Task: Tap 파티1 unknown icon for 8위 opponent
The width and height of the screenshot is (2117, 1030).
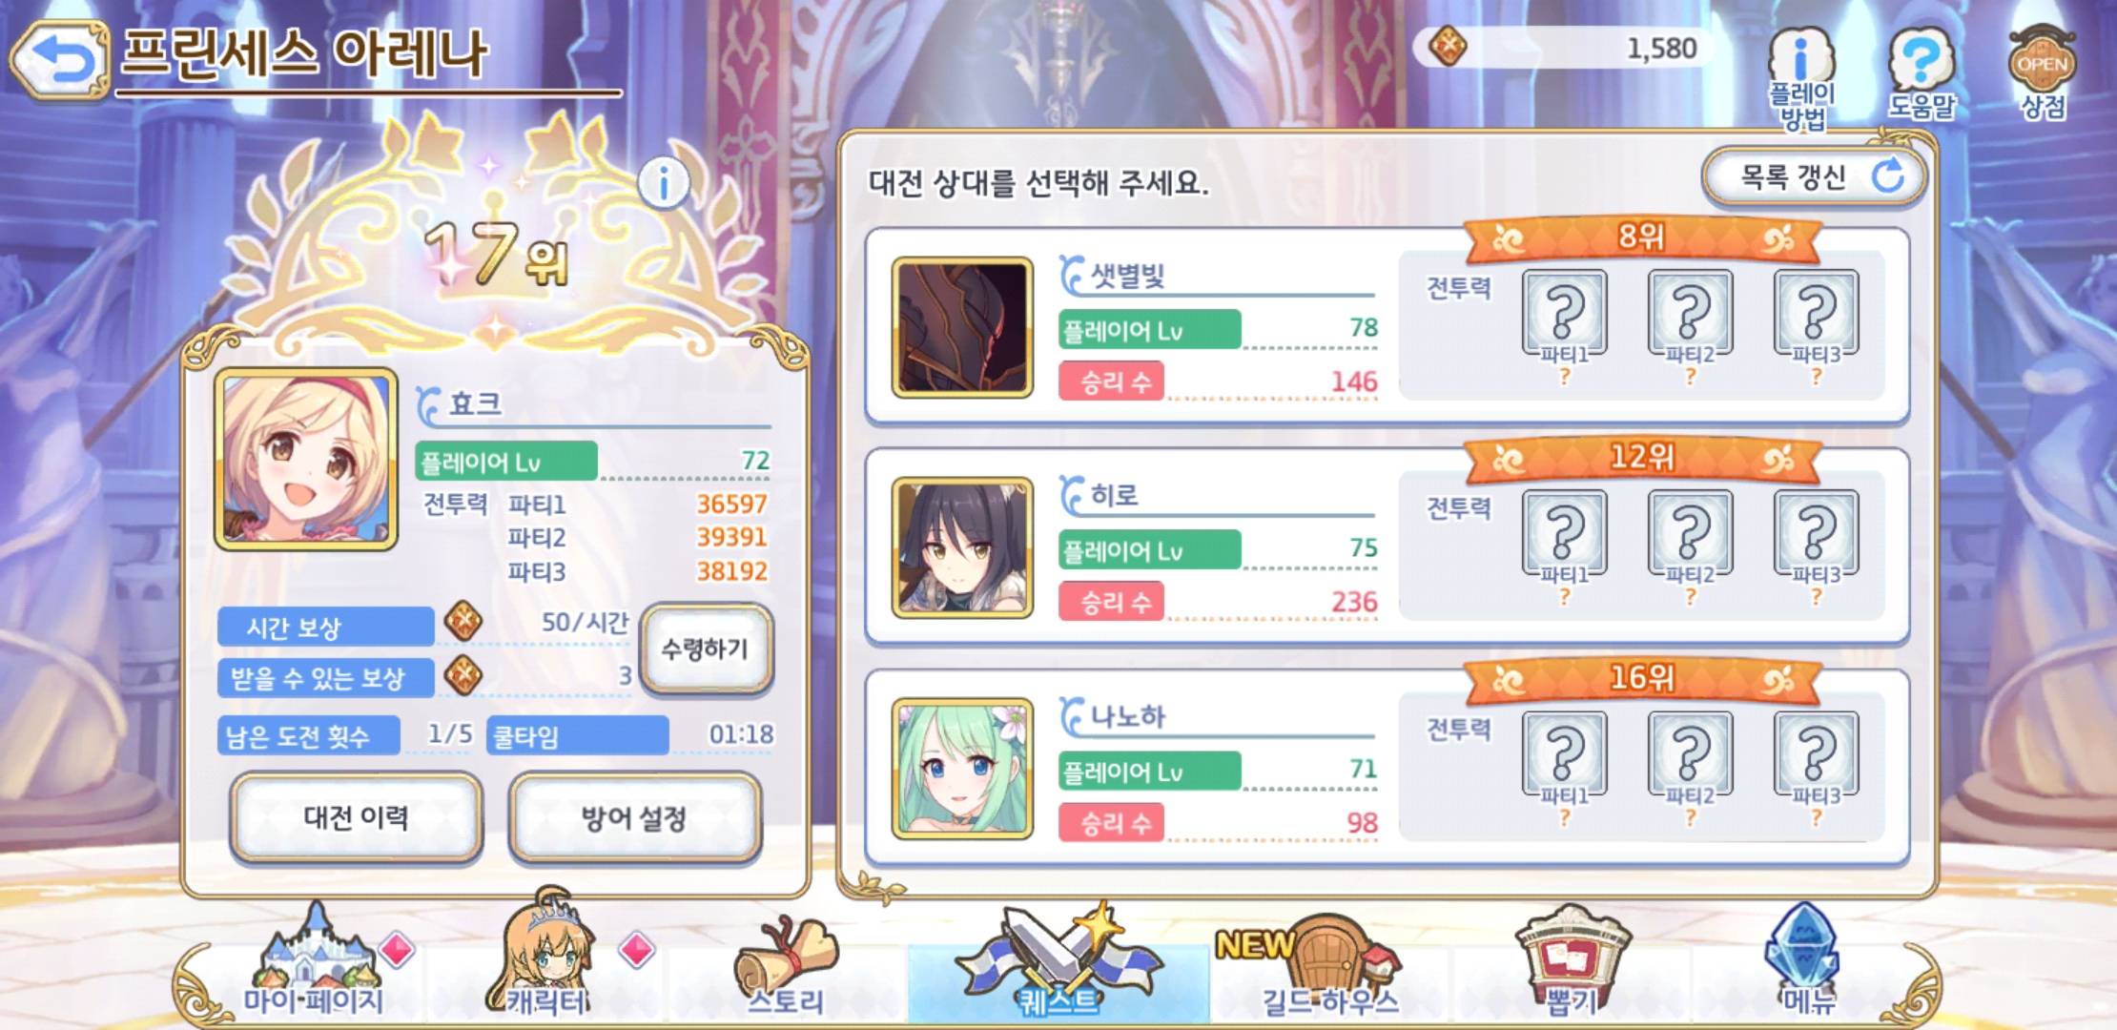Action: click(x=1564, y=313)
